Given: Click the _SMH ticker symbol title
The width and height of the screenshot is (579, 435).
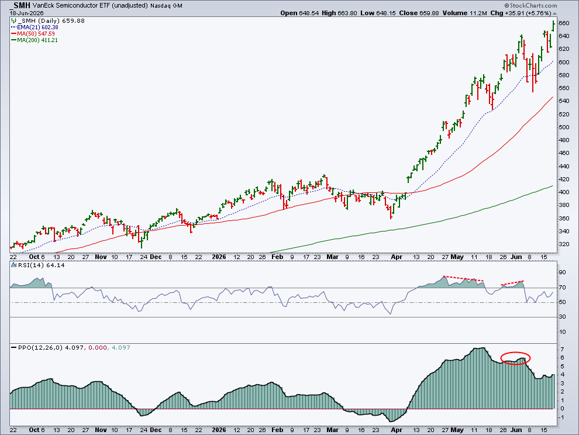Looking at the screenshot, I should [20, 5].
